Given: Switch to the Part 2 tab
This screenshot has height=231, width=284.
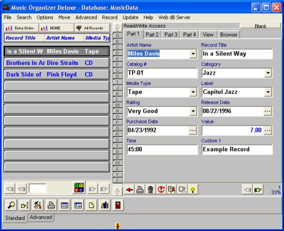Looking at the screenshot, I should pyautogui.click(x=152, y=35).
